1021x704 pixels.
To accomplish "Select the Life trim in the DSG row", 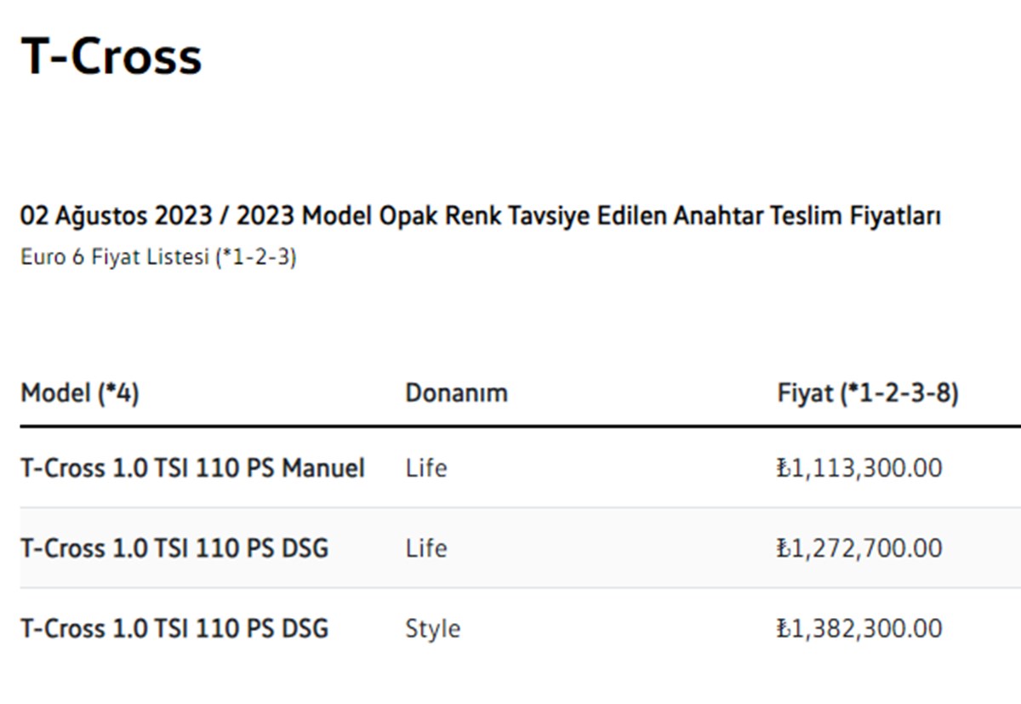I will [425, 548].
